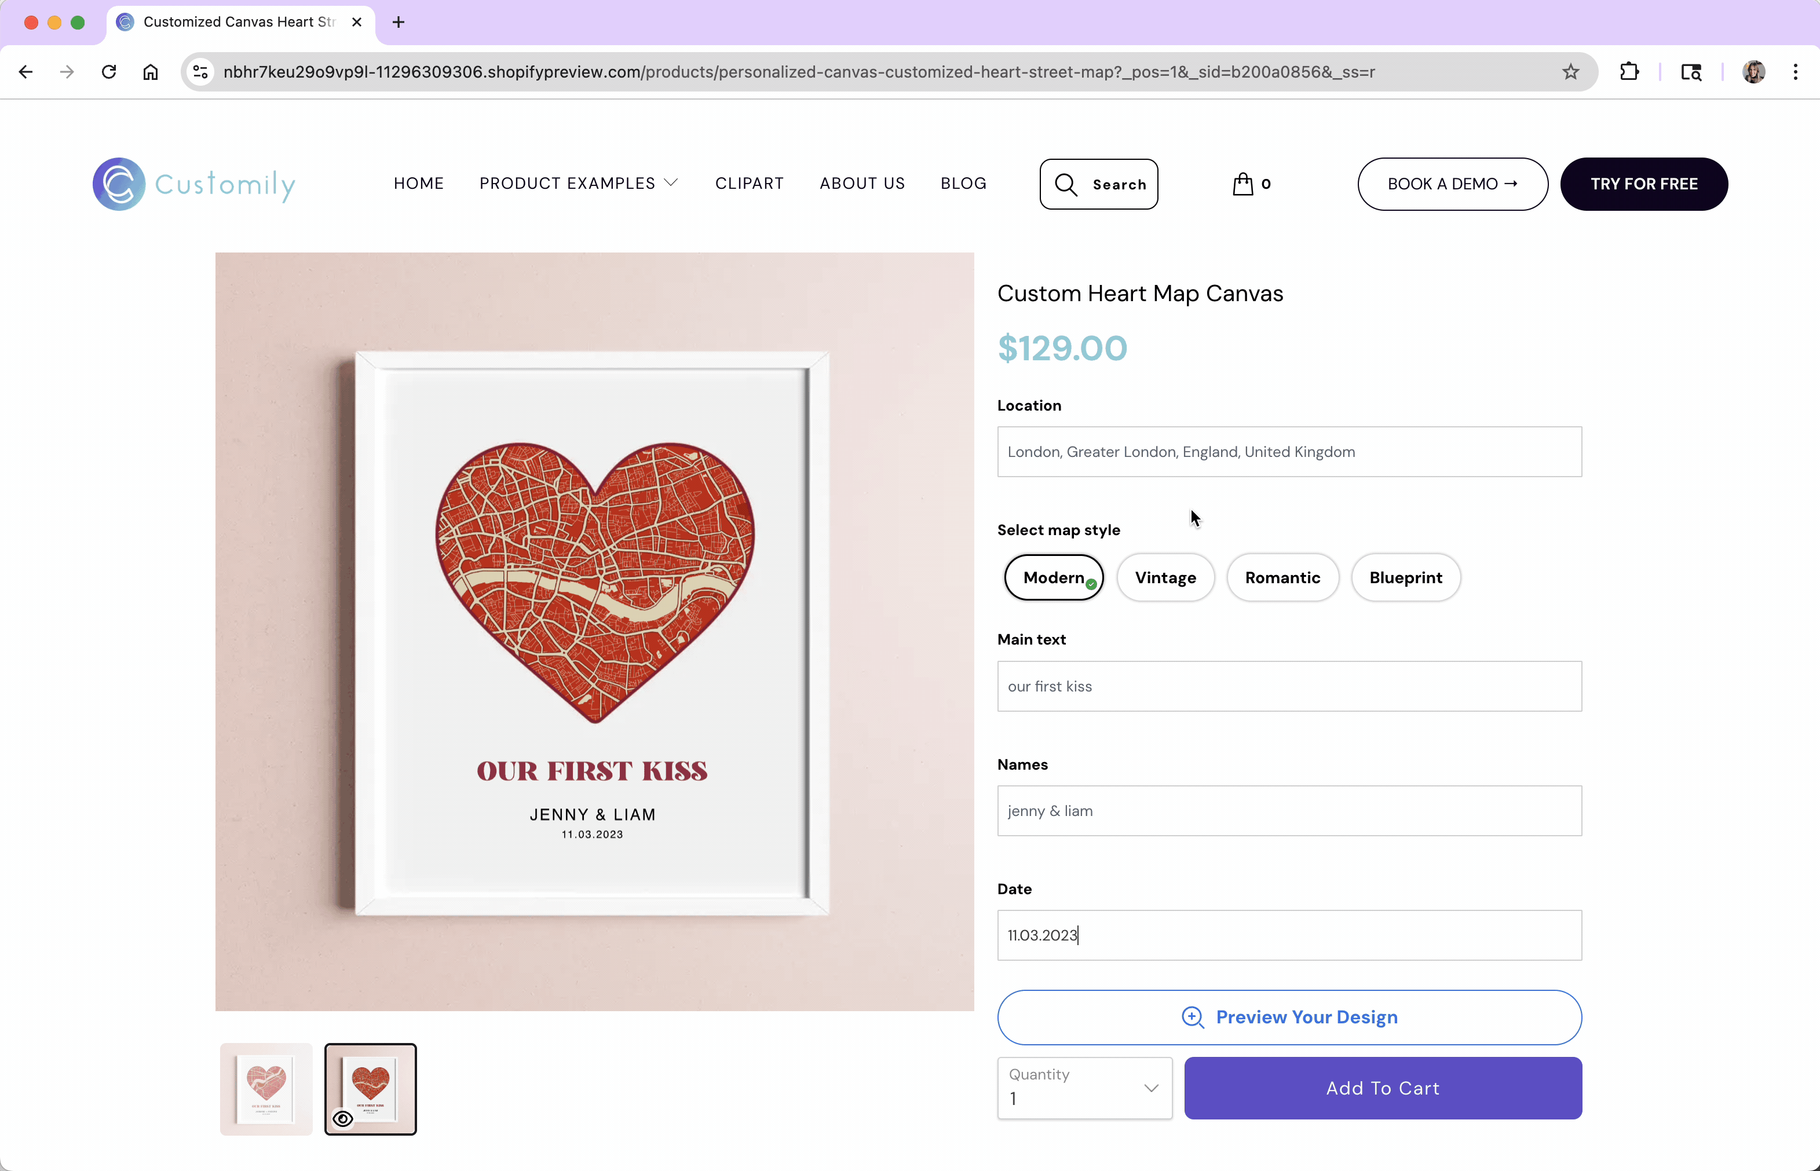Bookmark page with the star icon
Image resolution: width=1820 pixels, height=1171 pixels.
pyautogui.click(x=1570, y=72)
